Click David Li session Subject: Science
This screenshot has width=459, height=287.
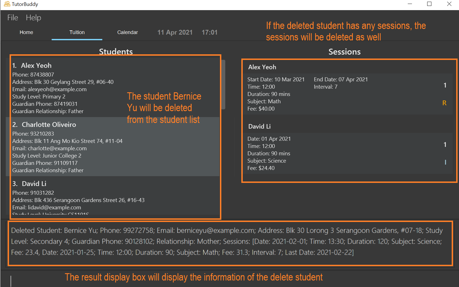click(x=267, y=161)
